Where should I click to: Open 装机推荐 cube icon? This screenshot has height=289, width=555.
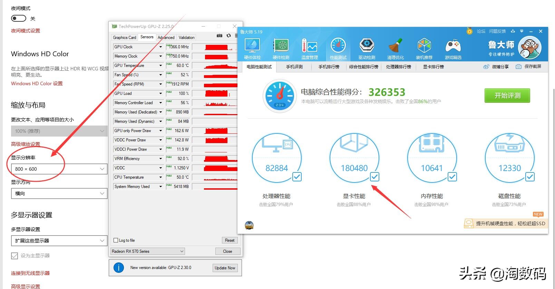click(x=424, y=45)
